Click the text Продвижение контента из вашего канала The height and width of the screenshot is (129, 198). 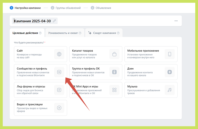[140, 74]
